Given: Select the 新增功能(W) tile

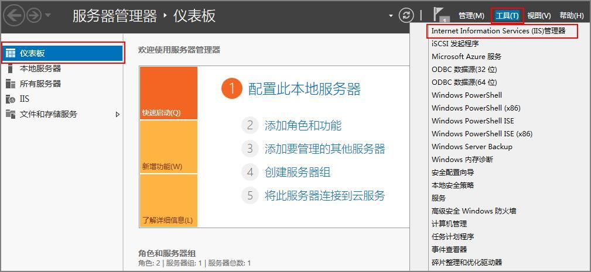Looking at the screenshot, I should [x=168, y=147].
